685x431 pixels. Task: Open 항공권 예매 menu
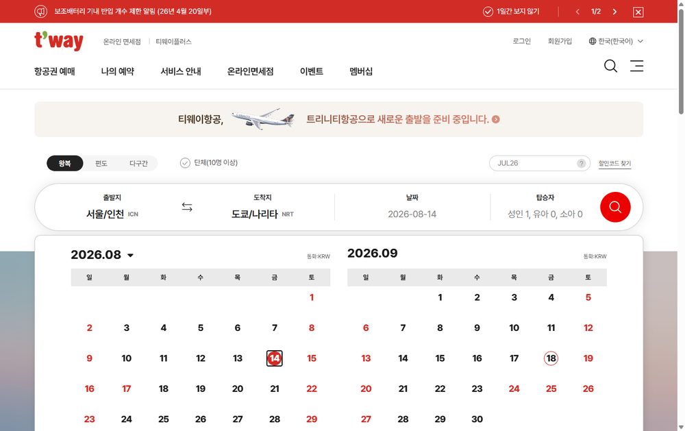pos(55,71)
